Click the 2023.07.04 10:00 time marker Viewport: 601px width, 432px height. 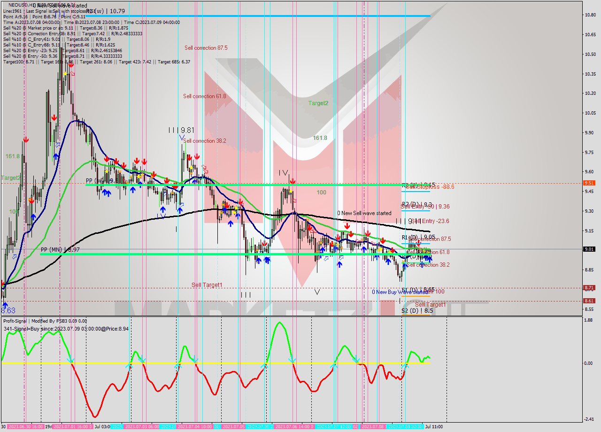coord(195,427)
